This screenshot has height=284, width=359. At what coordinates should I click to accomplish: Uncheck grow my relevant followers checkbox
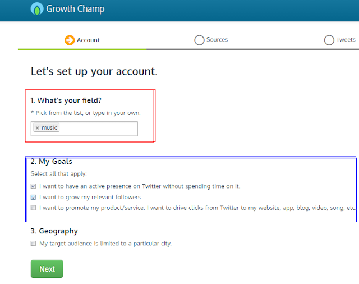[x=33, y=197]
